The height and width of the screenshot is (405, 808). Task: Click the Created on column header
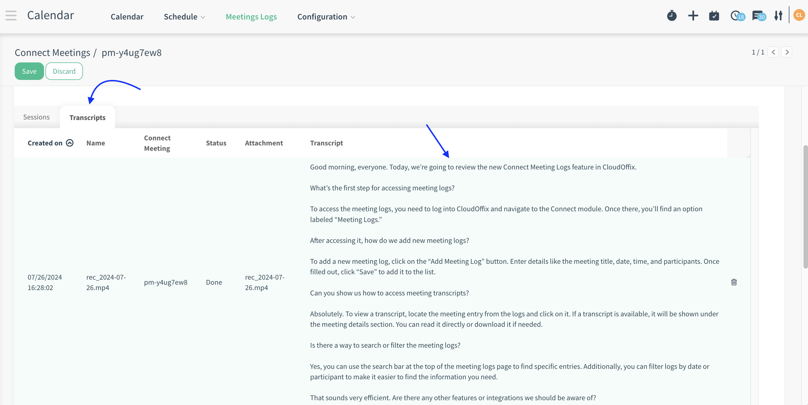[45, 143]
